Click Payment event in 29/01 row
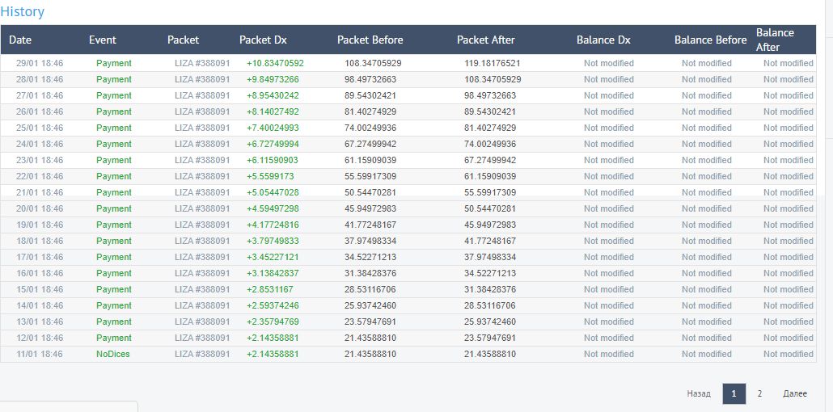Screen dimensions: 833x412 tap(114, 63)
